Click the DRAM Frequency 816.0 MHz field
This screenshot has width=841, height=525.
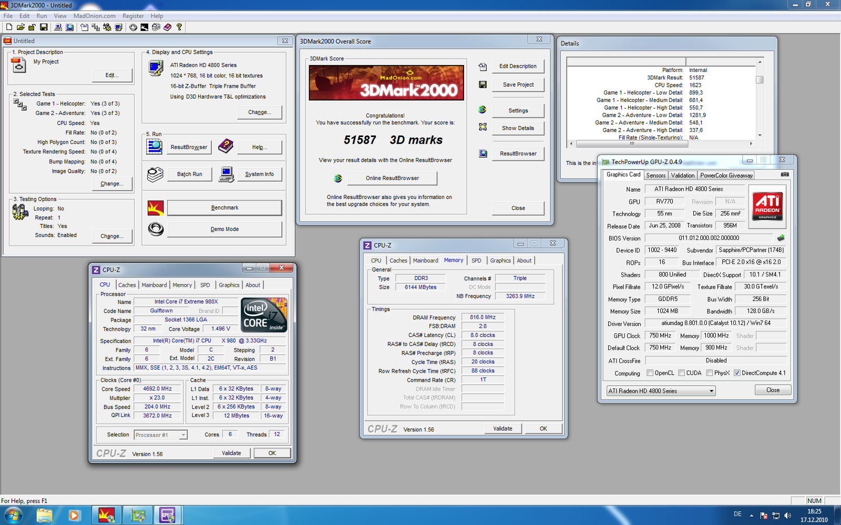click(483, 317)
